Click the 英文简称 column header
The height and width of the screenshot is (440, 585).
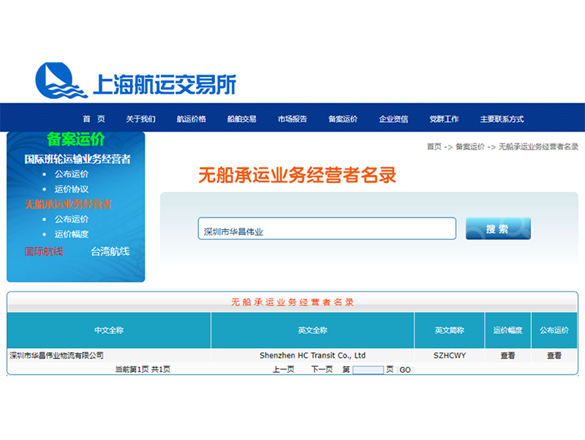[x=450, y=330]
